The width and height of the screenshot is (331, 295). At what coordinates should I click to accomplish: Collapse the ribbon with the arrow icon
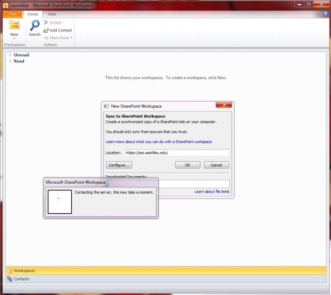click(318, 14)
